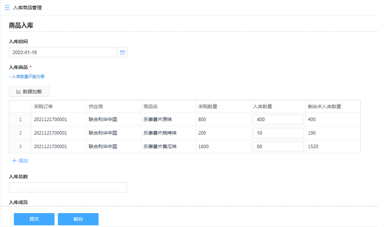Screen dimensions: 386x227
Task: Click the 入库总数 input field
Action: tap(68, 187)
